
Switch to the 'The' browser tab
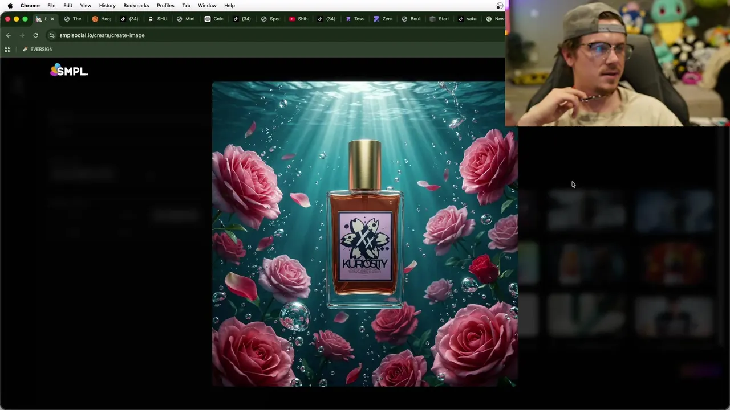point(73,19)
